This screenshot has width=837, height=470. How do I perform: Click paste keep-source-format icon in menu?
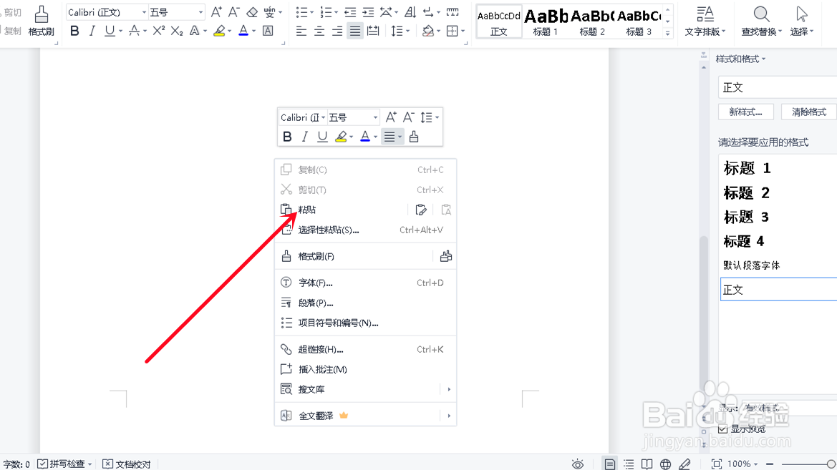pyautogui.click(x=420, y=210)
